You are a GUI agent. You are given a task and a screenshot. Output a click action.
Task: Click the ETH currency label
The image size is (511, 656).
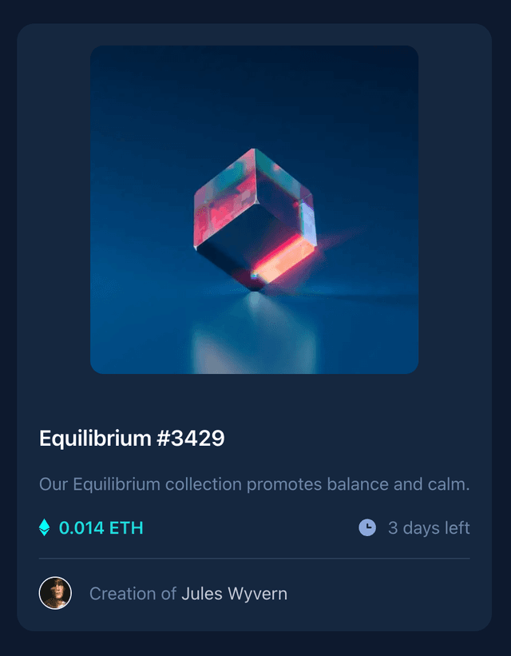126,528
